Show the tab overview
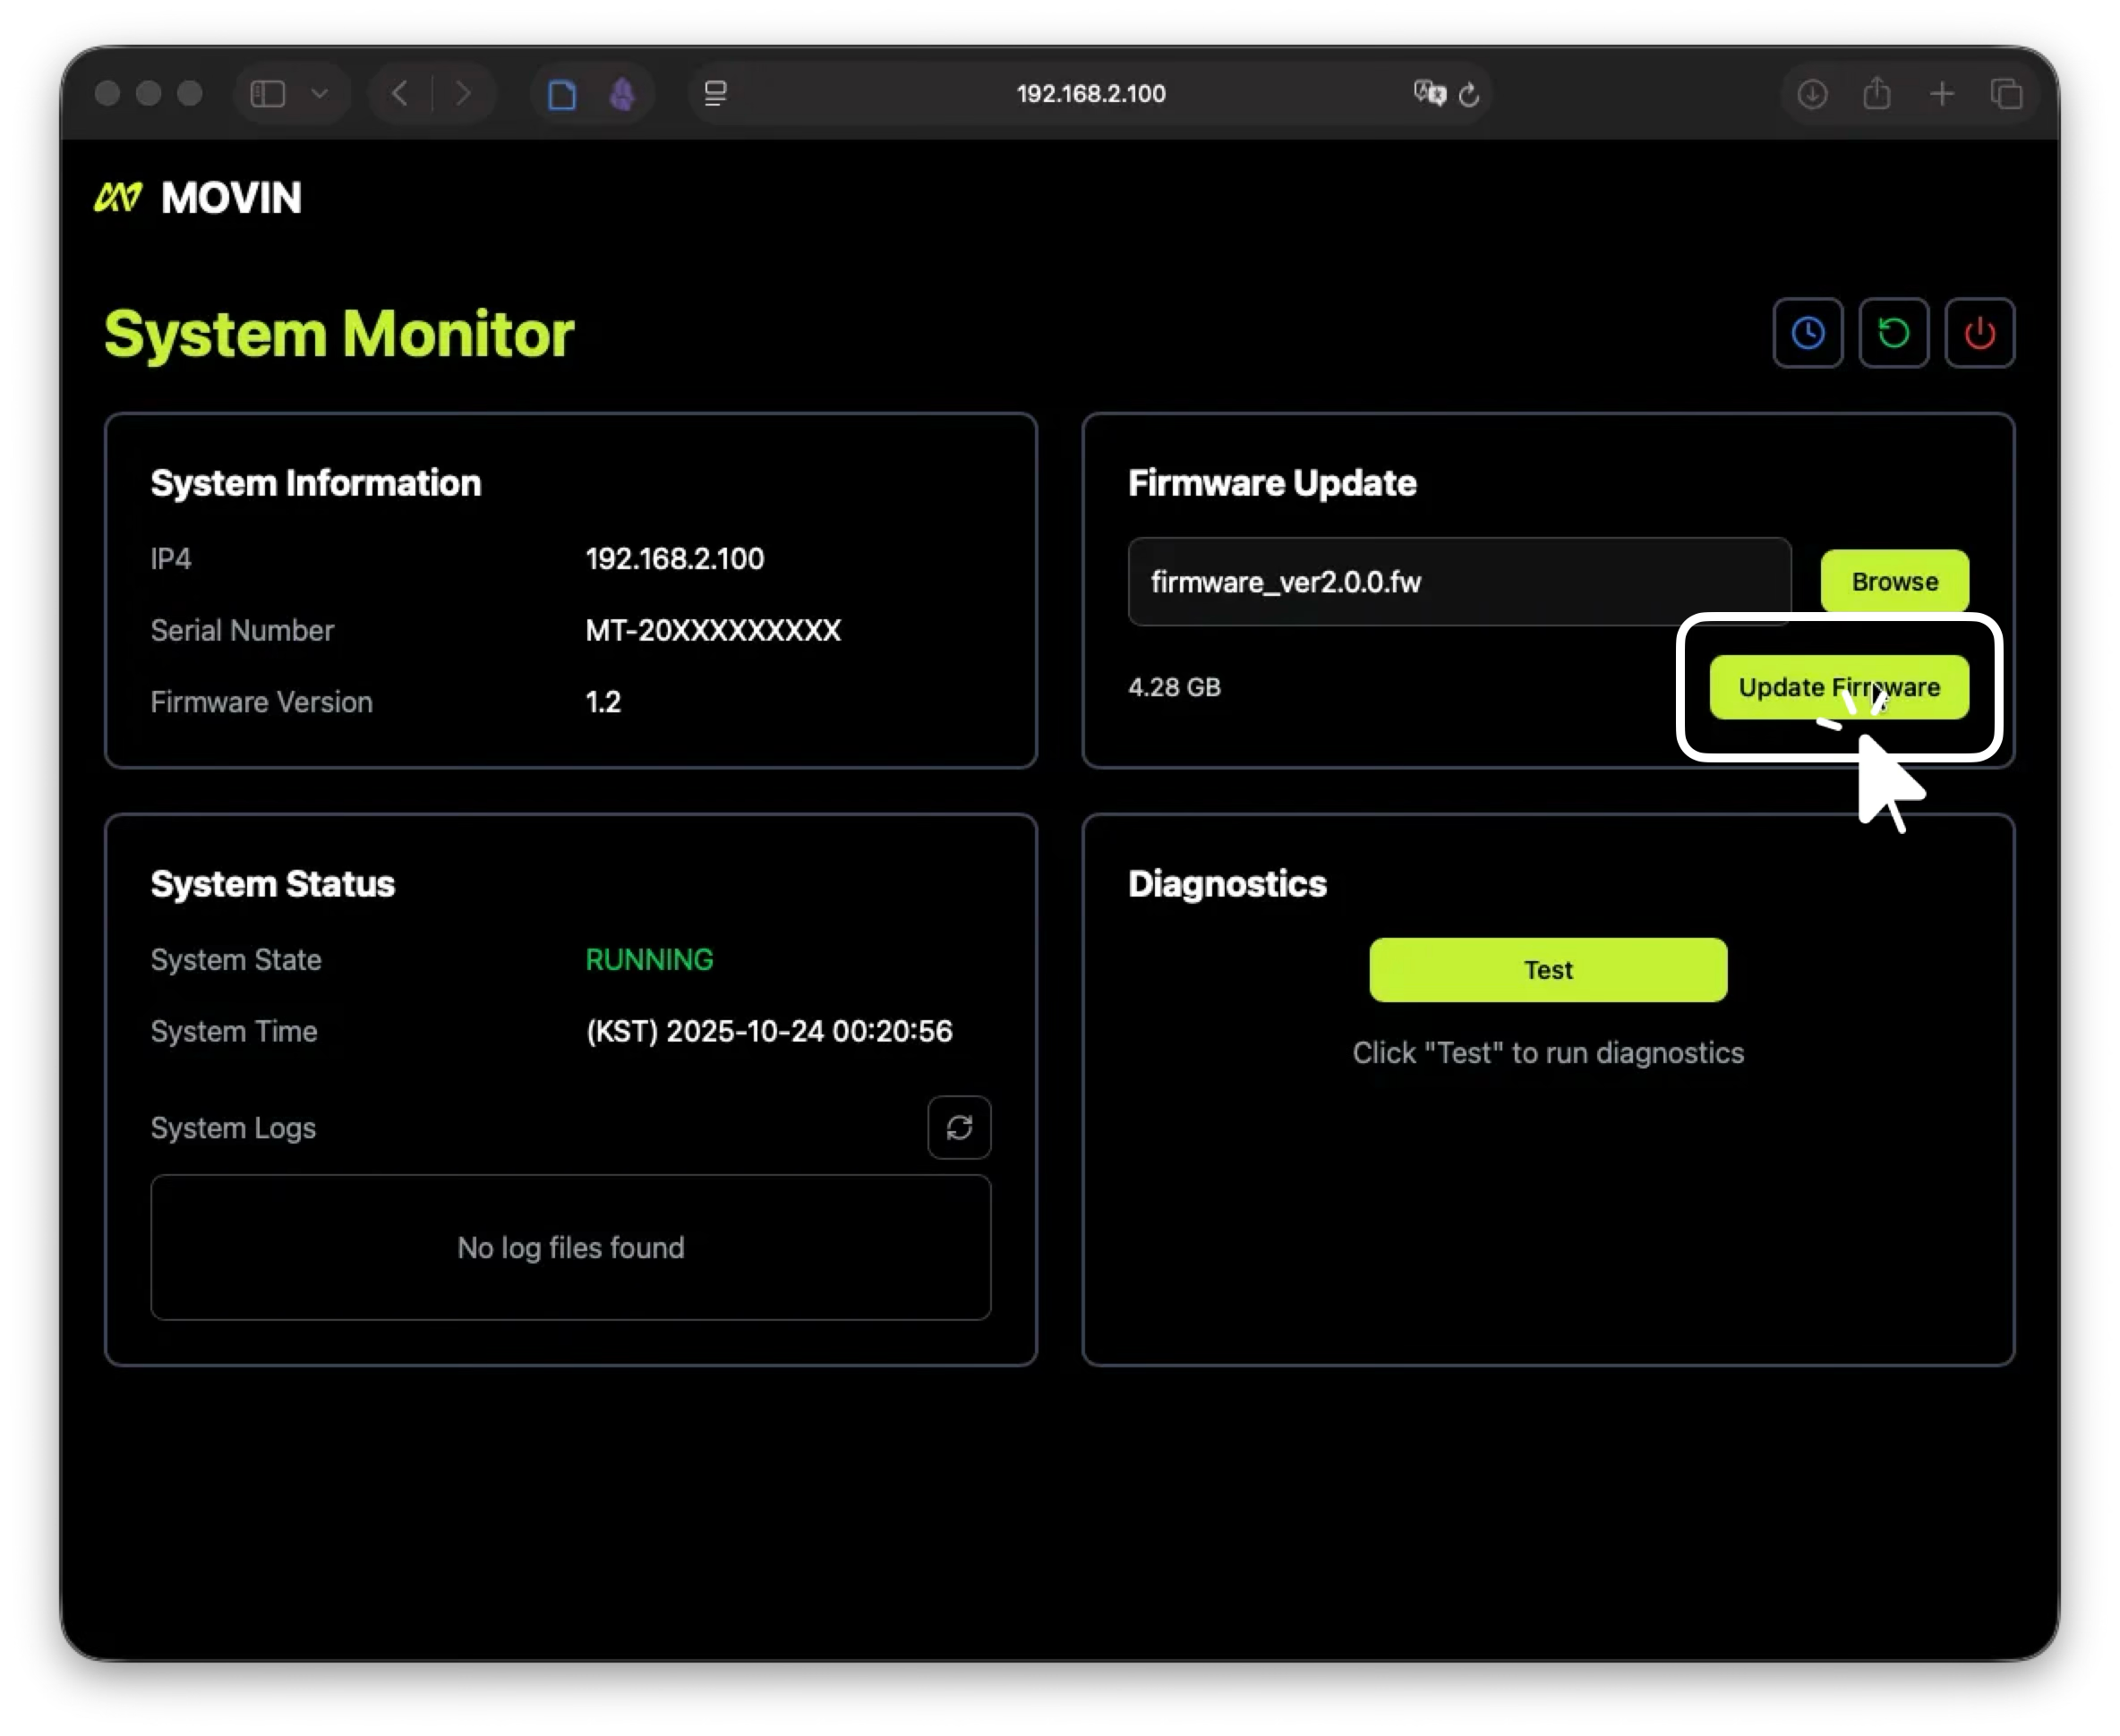 click(x=2007, y=94)
